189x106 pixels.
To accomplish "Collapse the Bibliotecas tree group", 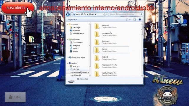I will click(x=68, y=39).
